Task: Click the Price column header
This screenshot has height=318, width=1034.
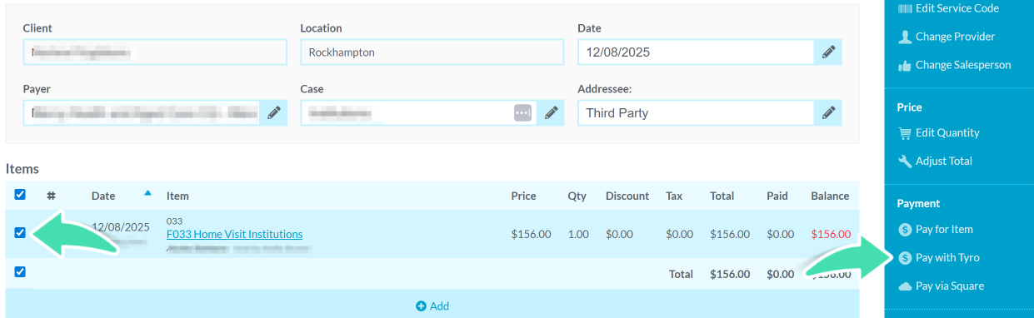Action: (524, 196)
